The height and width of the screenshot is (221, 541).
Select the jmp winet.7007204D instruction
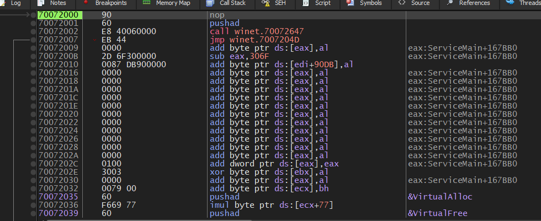click(254, 40)
